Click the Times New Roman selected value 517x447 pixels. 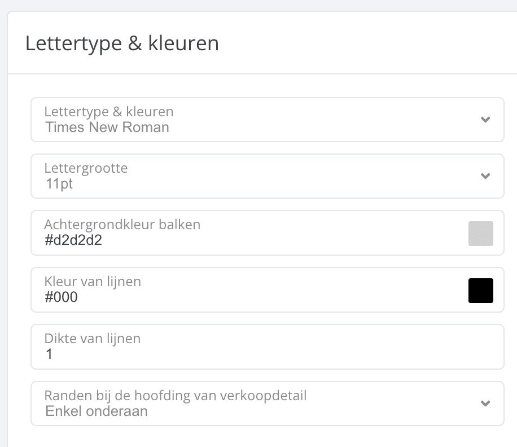pos(107,127)
